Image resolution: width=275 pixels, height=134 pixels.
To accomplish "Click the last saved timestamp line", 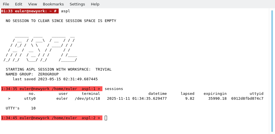I will [x=55, y=79].
